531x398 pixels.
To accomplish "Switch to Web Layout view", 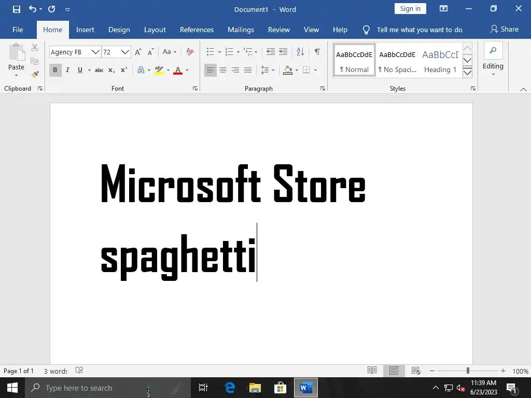I will click(415, 371).
